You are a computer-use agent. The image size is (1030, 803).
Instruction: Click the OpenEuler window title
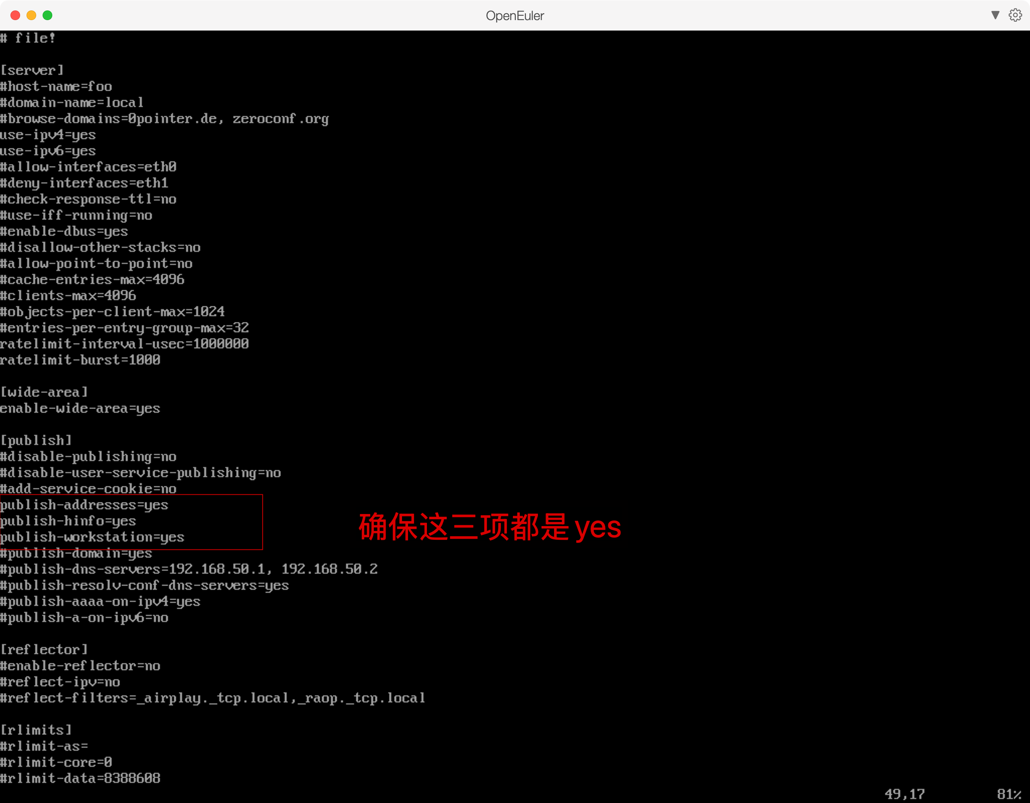[x=515, y=16]
